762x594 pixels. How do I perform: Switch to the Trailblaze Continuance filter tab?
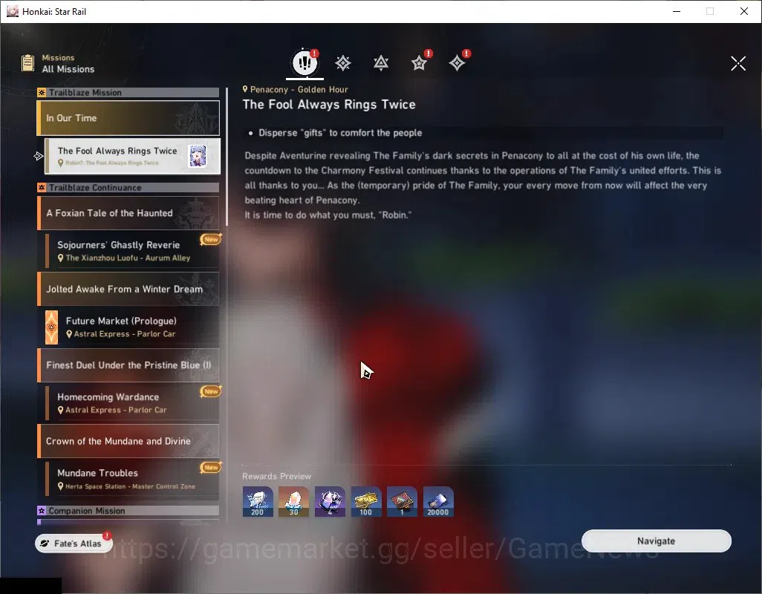pyautogui.click(x=381, y=62)
